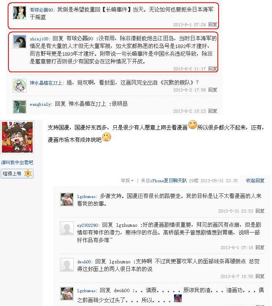Viewport: 272px width, 306px height.
Task: Click xy2302290's default gray avatar
Action: click(x=67, y=228)
